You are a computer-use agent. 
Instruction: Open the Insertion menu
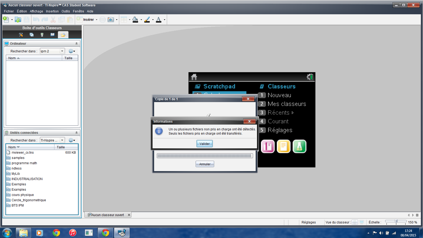tap(52, 11)
